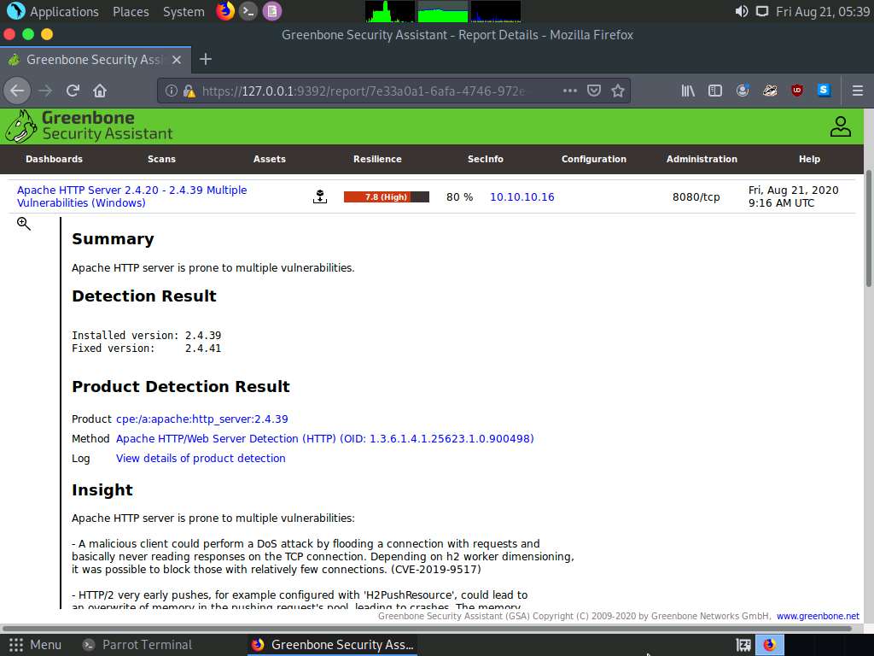Visit www.greenbone.net footer link
Image resolution: width=874 pixels, height=656 pixels.
click(818, 616)
